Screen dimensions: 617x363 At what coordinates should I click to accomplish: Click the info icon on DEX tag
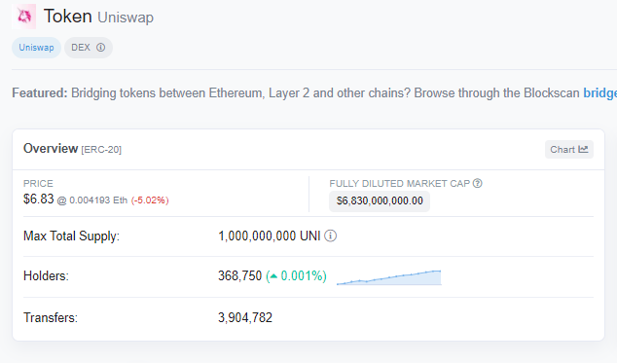[x=101, y=48]
